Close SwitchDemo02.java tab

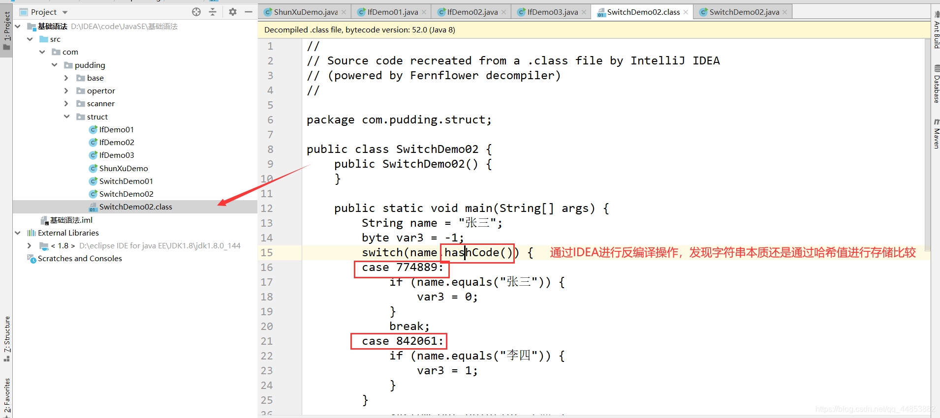point(784,12)
